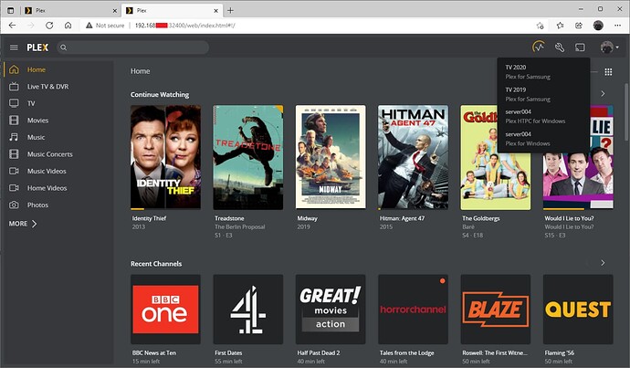Open the Midway poster
Screen dimensions: 630x368
[331, 157]
